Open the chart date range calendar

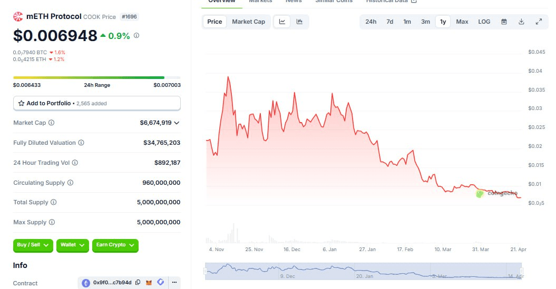504,22
